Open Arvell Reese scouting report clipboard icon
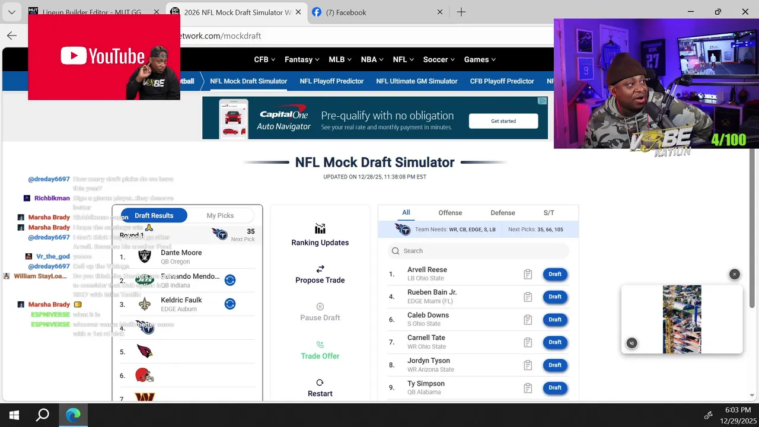Screen dimensions: 759x427 [528, 274]
